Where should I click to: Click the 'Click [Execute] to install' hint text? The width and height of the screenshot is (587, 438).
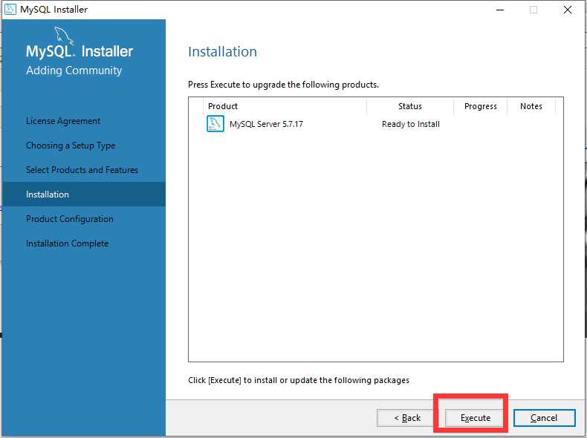point(299,380)
